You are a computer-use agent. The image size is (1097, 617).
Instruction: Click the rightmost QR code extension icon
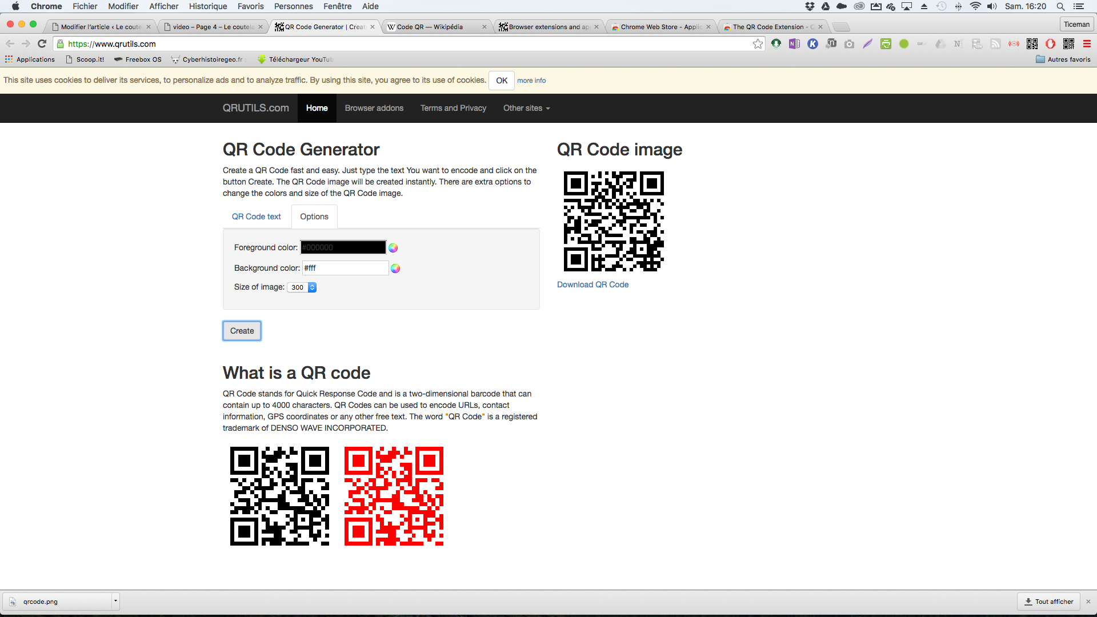click(x=1068, y=44)
